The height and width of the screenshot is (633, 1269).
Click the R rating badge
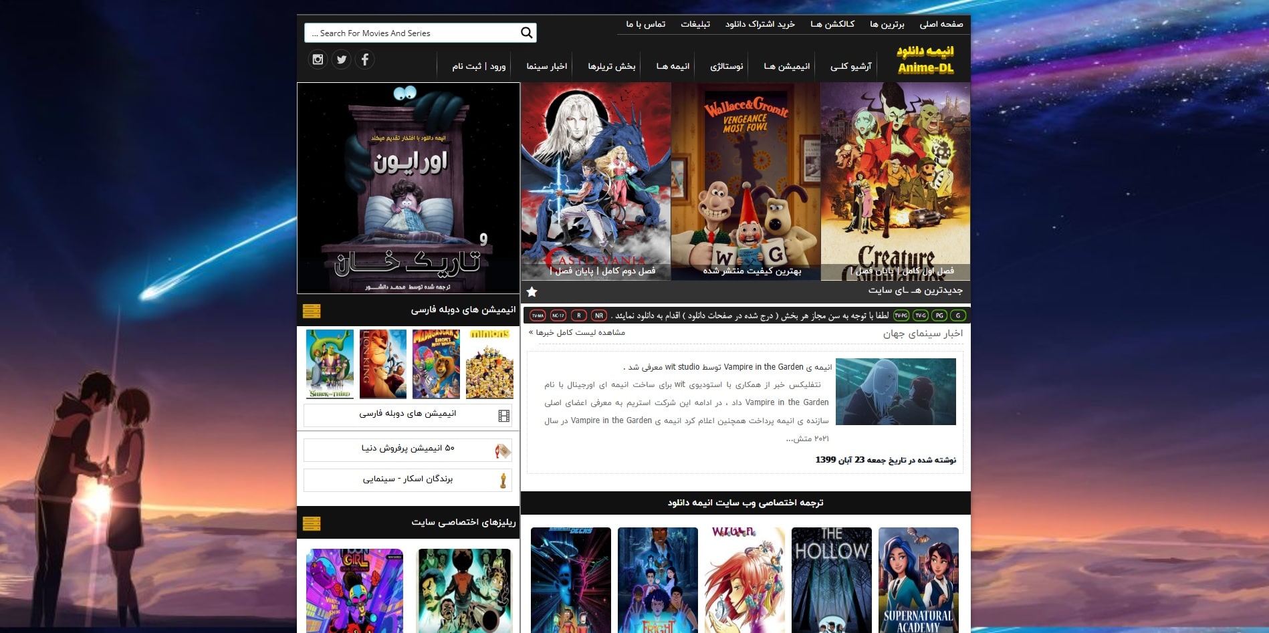tap(579, 315)
